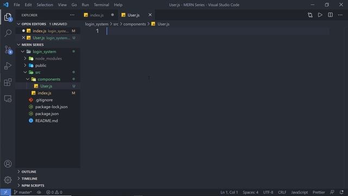Close the User.js editor tab
This screenshot has width=348, height=196.
click(150, 15)
